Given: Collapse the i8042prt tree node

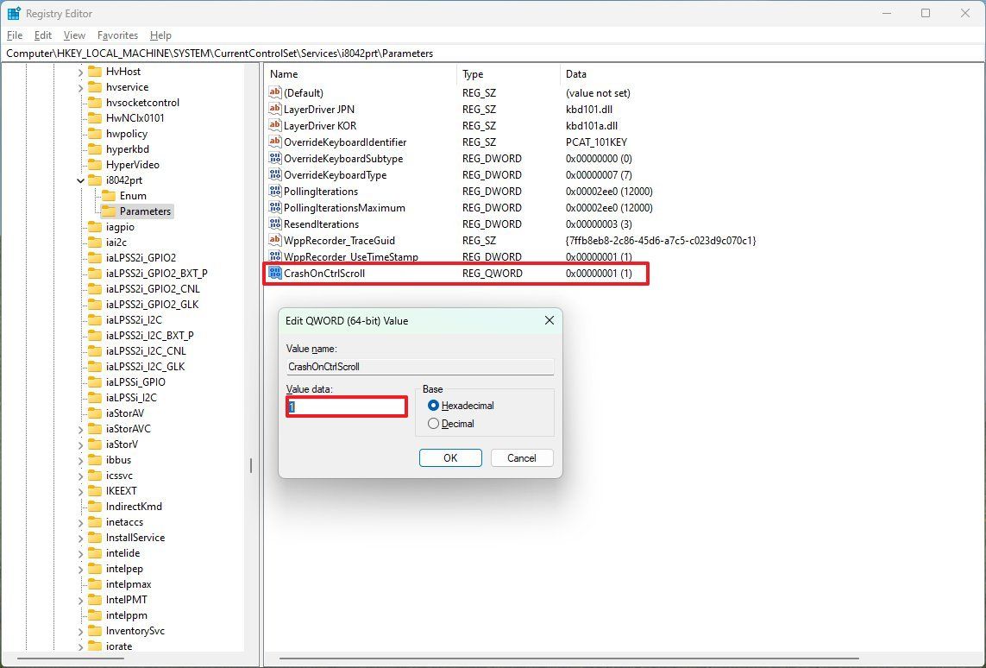Looking at the screenshot, I should [80, 180].
